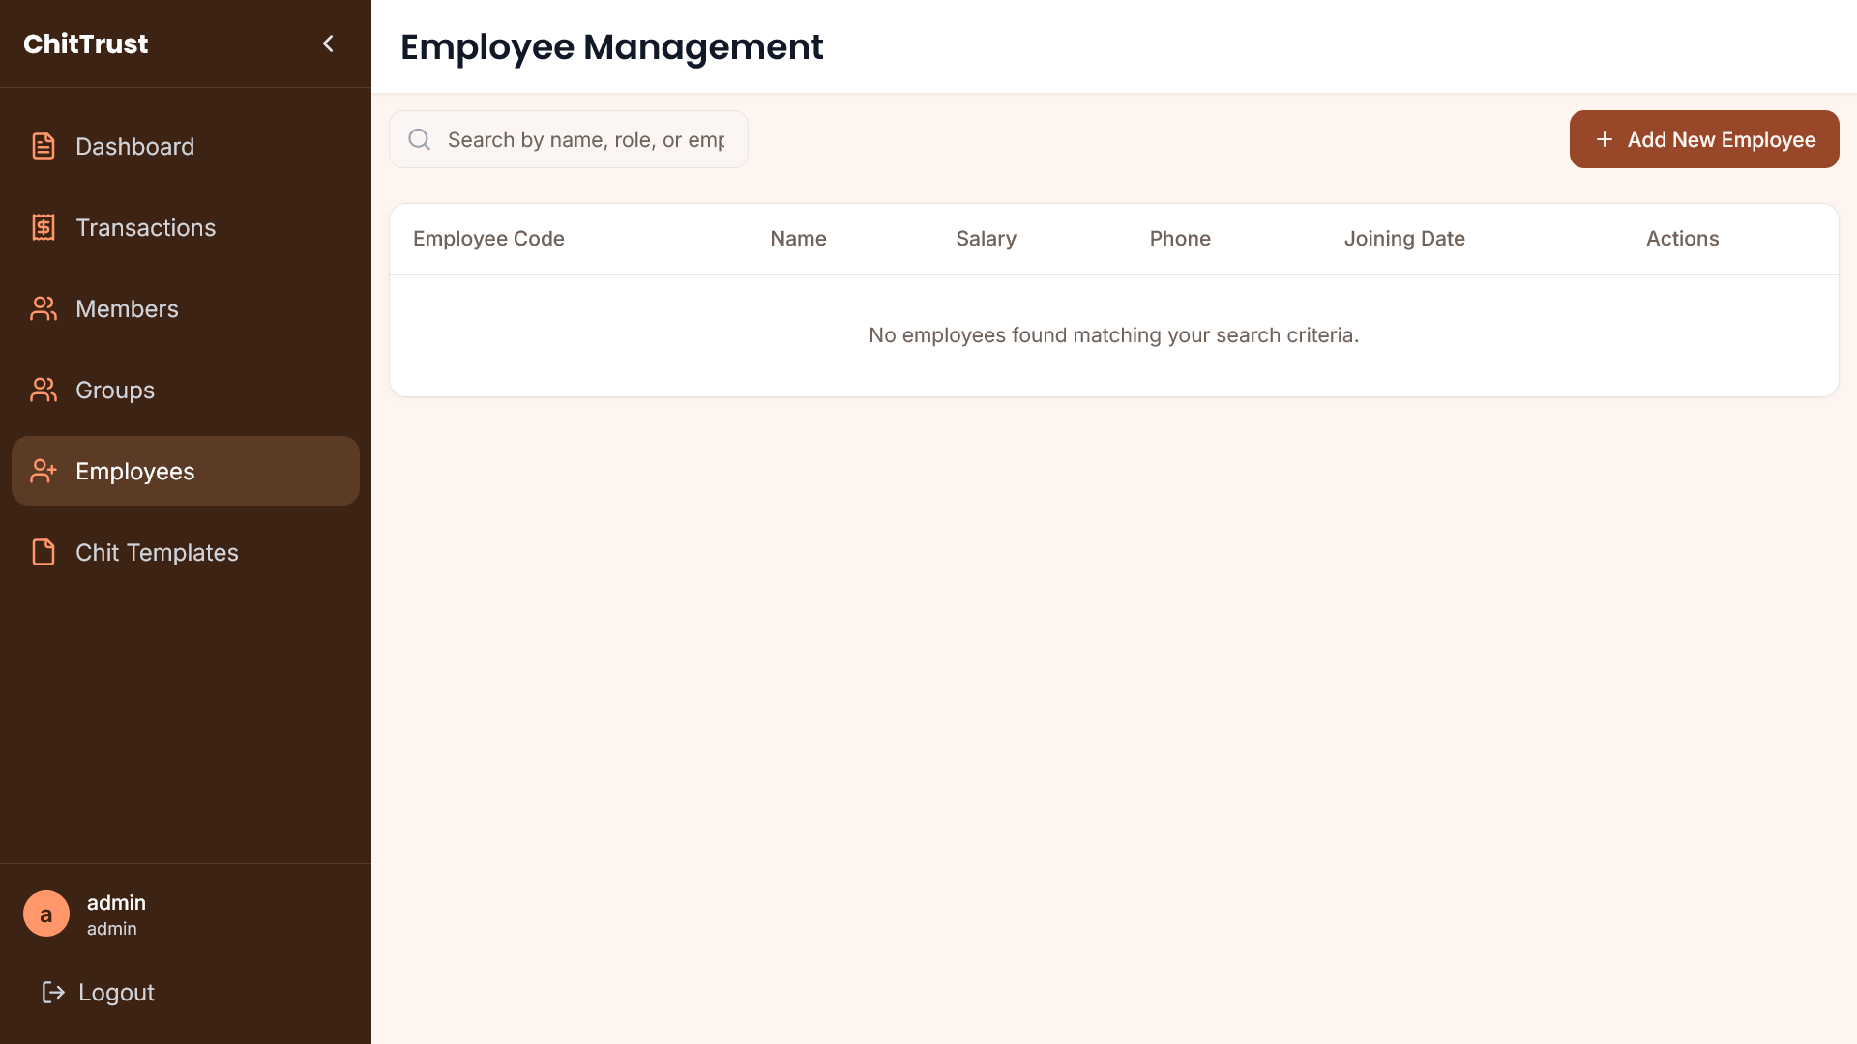Navigate to Groups
This screenshot has height=1044, width=1857.
point(186,390)
